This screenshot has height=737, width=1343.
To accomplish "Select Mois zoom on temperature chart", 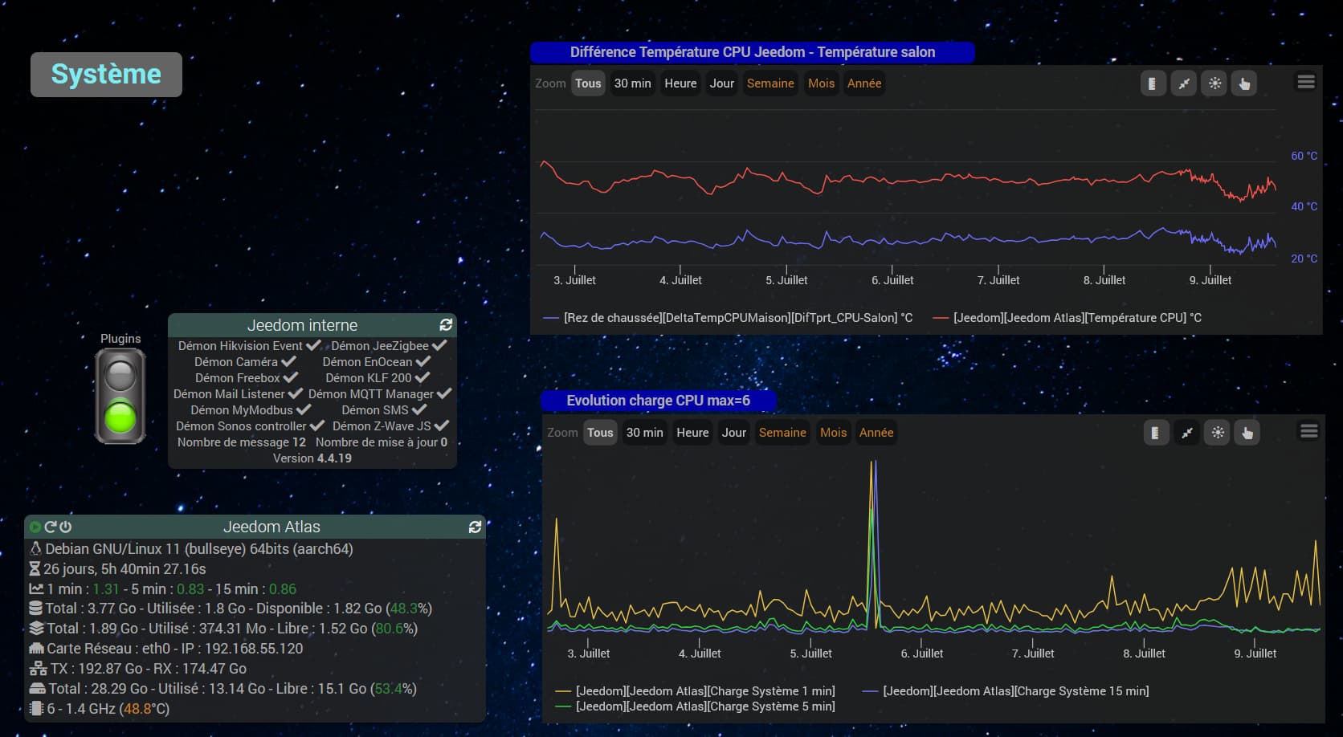I will coord(821,83).
